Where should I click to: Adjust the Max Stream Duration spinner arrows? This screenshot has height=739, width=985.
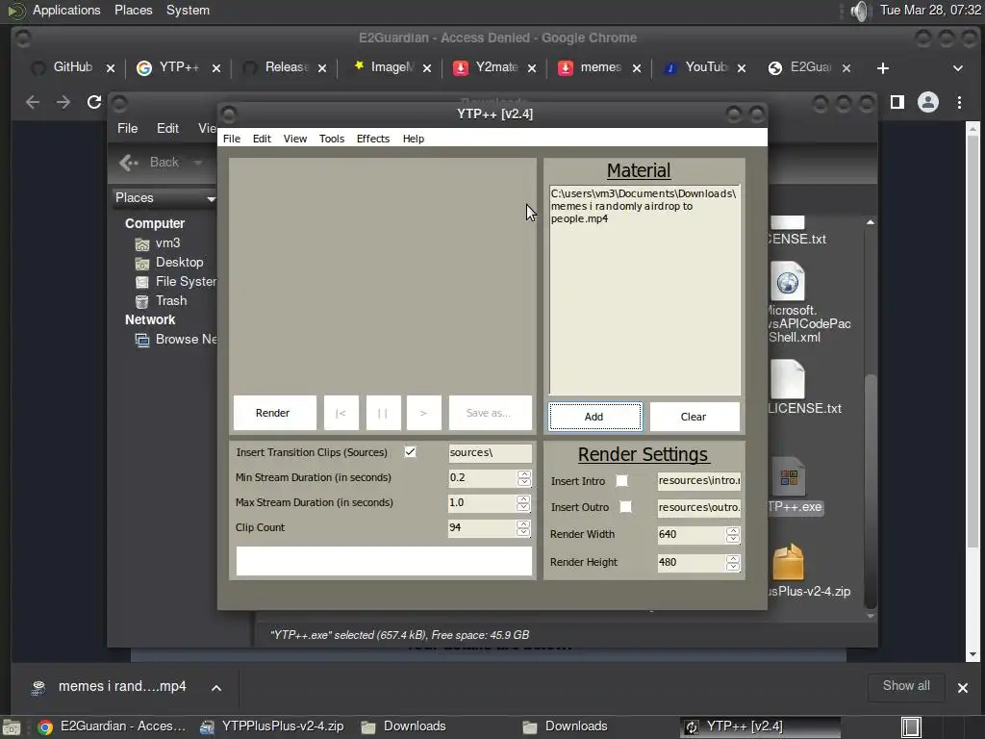(x=524, y=502)
